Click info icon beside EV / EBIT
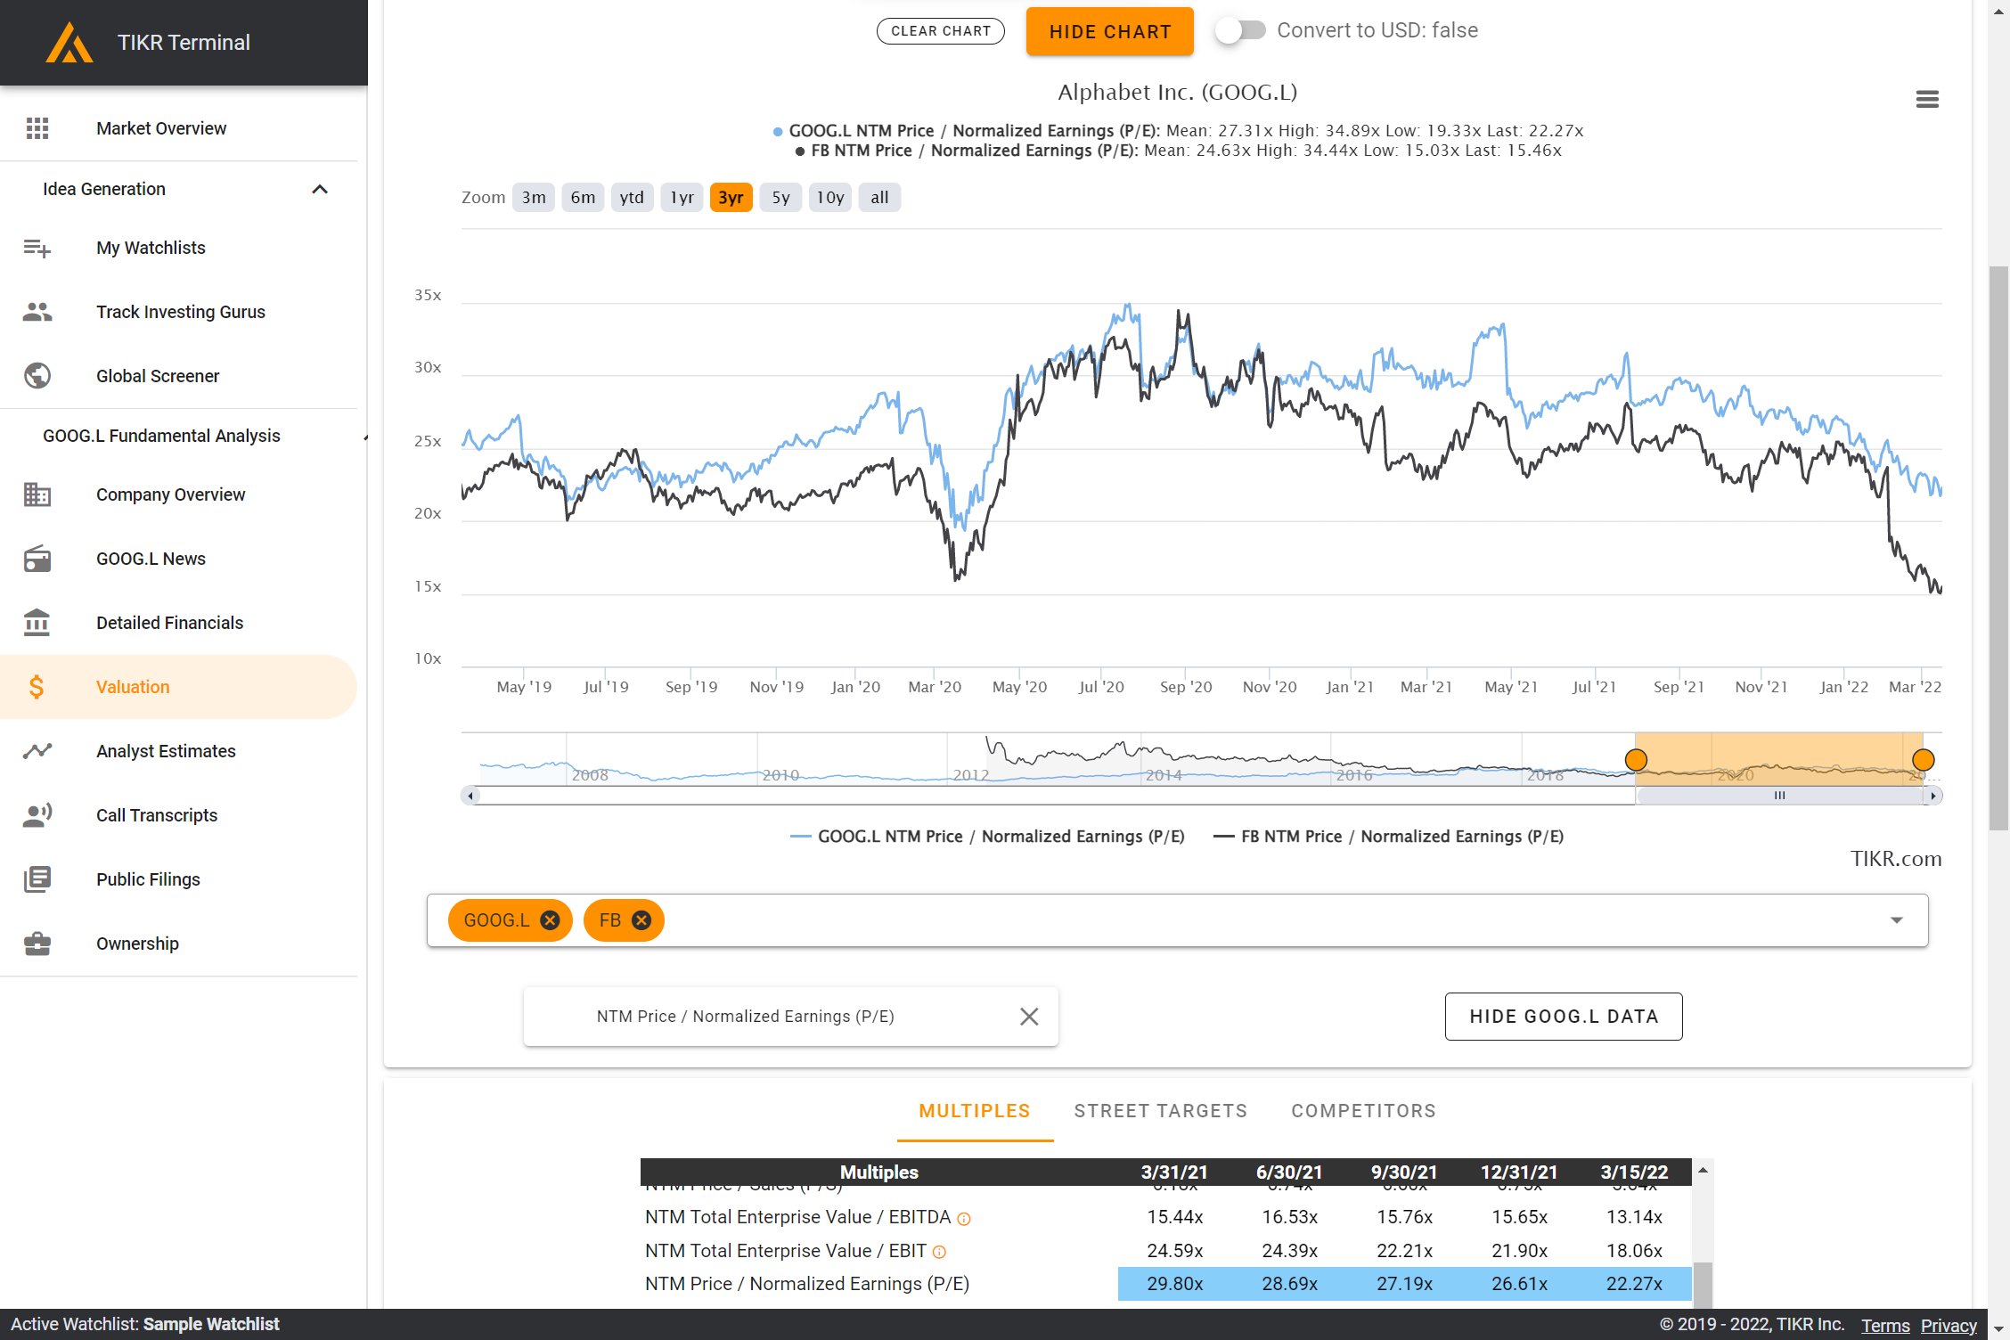Viewport: 2010px width, 1340px height. [x=939, y=1253]
